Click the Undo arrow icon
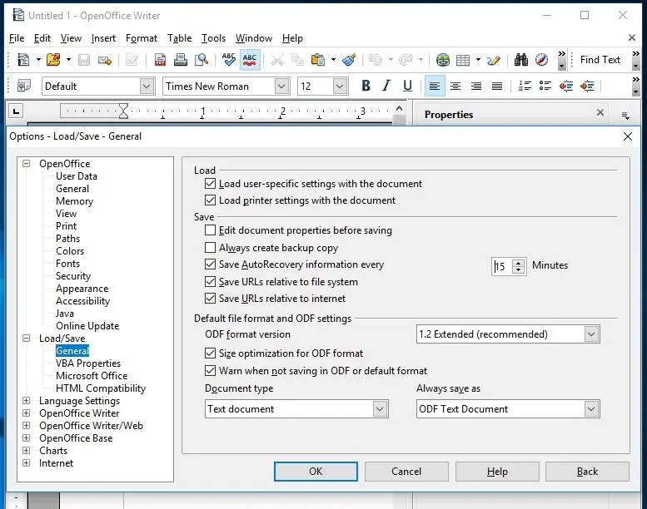647x509 pixels. (376, 60)
